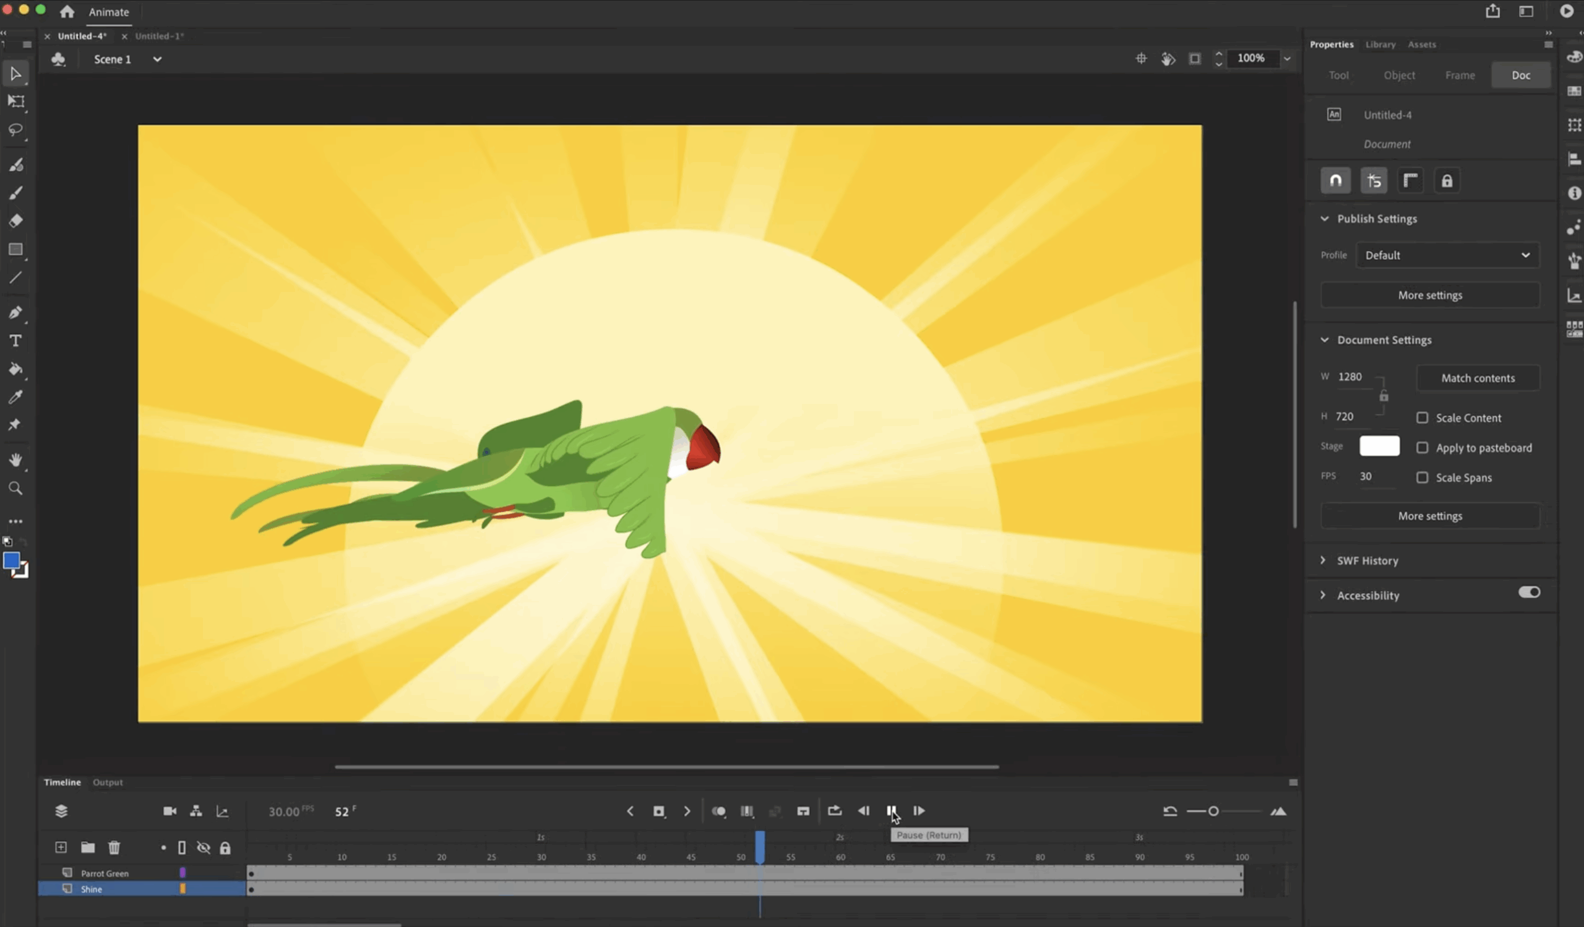Open the Scene 1 dropdown
The image size is (1584, 927).
157,59
